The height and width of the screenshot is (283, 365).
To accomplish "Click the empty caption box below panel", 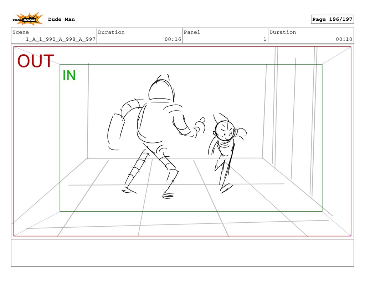I will (x=182, y=253).
